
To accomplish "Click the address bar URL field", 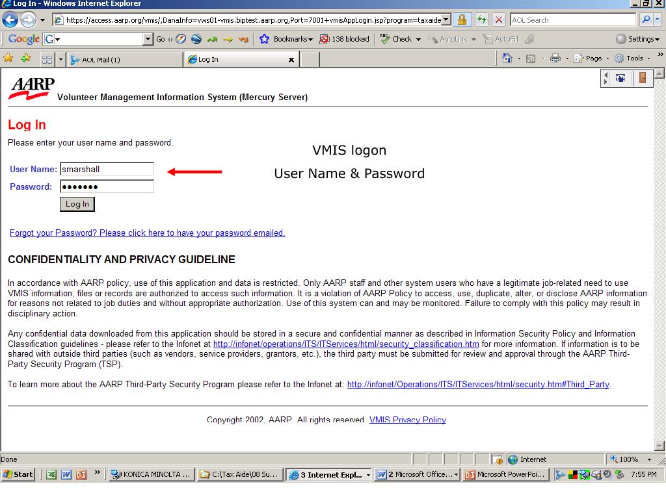I will 254,20.
